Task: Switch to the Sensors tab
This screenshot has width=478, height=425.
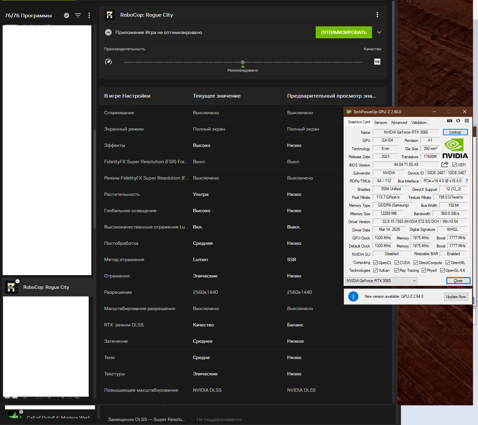Action: click(x=380, y=123)
